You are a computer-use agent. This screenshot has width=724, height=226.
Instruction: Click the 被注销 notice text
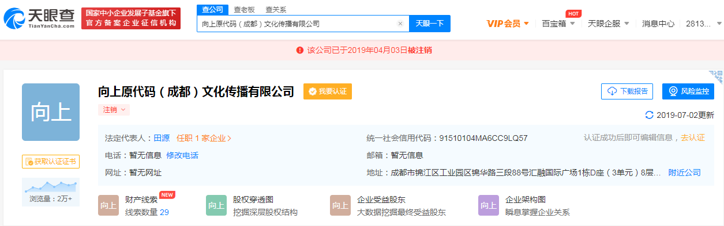(x=419, y=50)
